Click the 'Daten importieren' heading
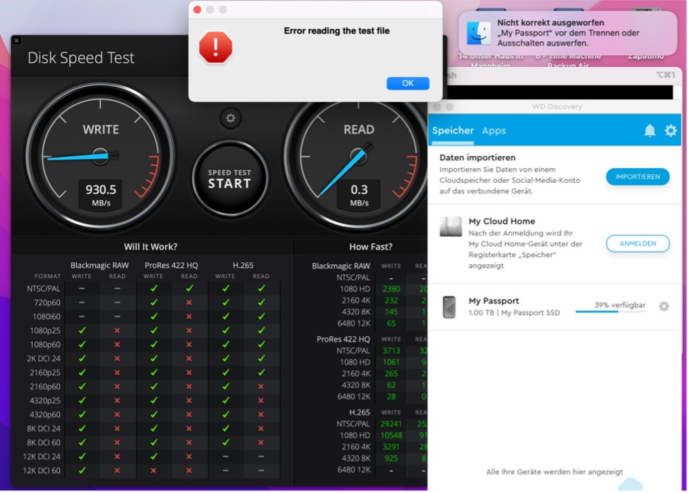Image resolution: width=688 pixels, height=493 pixels. coord(477,157)
